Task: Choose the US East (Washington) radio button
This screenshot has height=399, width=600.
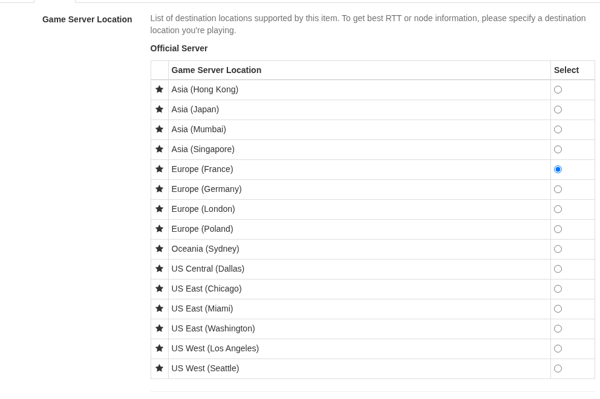Action: coord(558,329)
